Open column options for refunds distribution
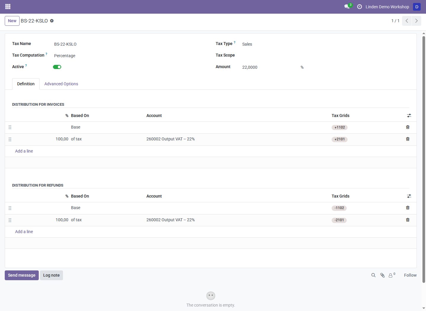 pos(409,196)
